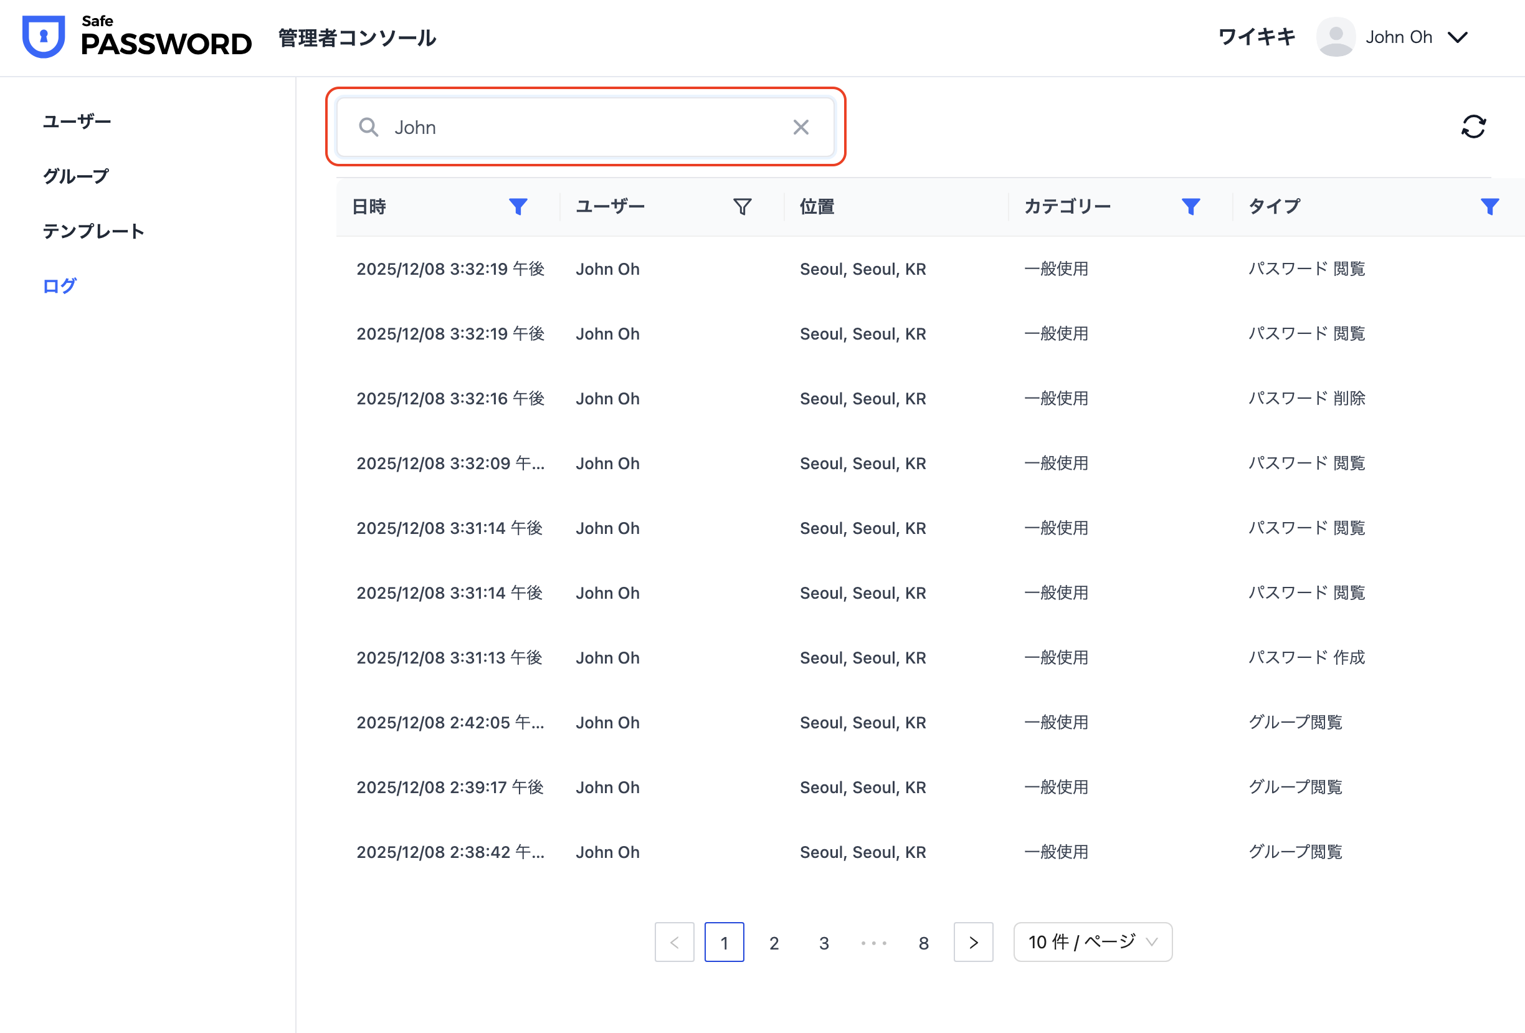Screen dimensions: 1525x1033
Task: Select the ログ sidebar item
Action: point(60,286)
